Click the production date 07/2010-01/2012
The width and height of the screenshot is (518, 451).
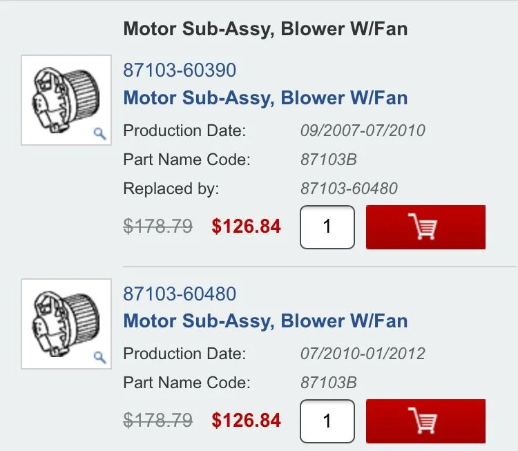tap(363, 354)
